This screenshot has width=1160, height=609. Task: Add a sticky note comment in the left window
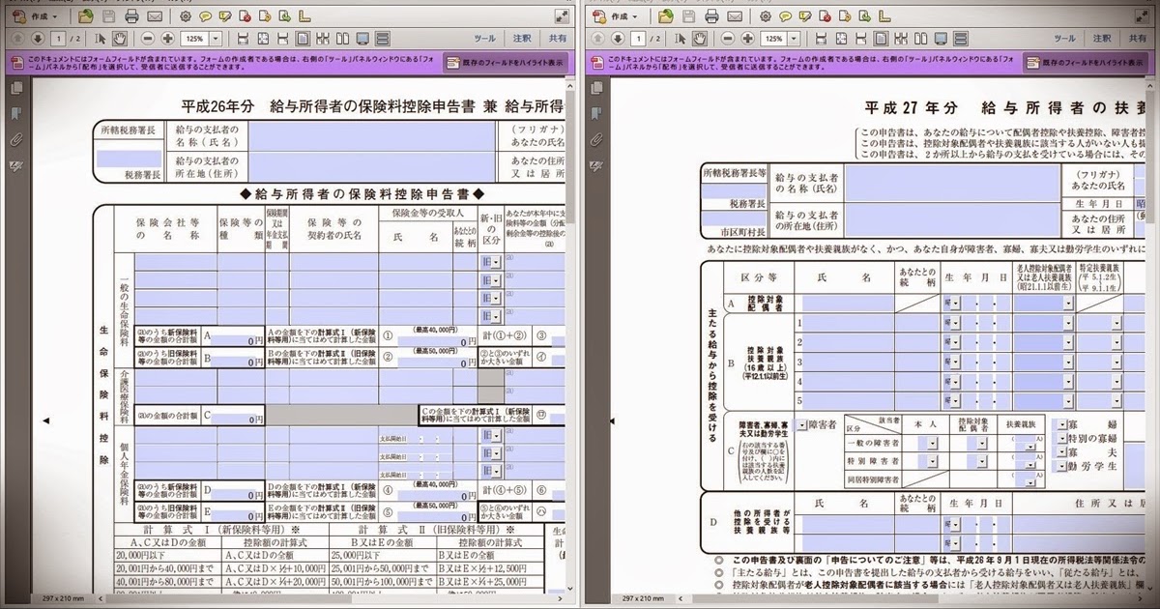point(206,16)
